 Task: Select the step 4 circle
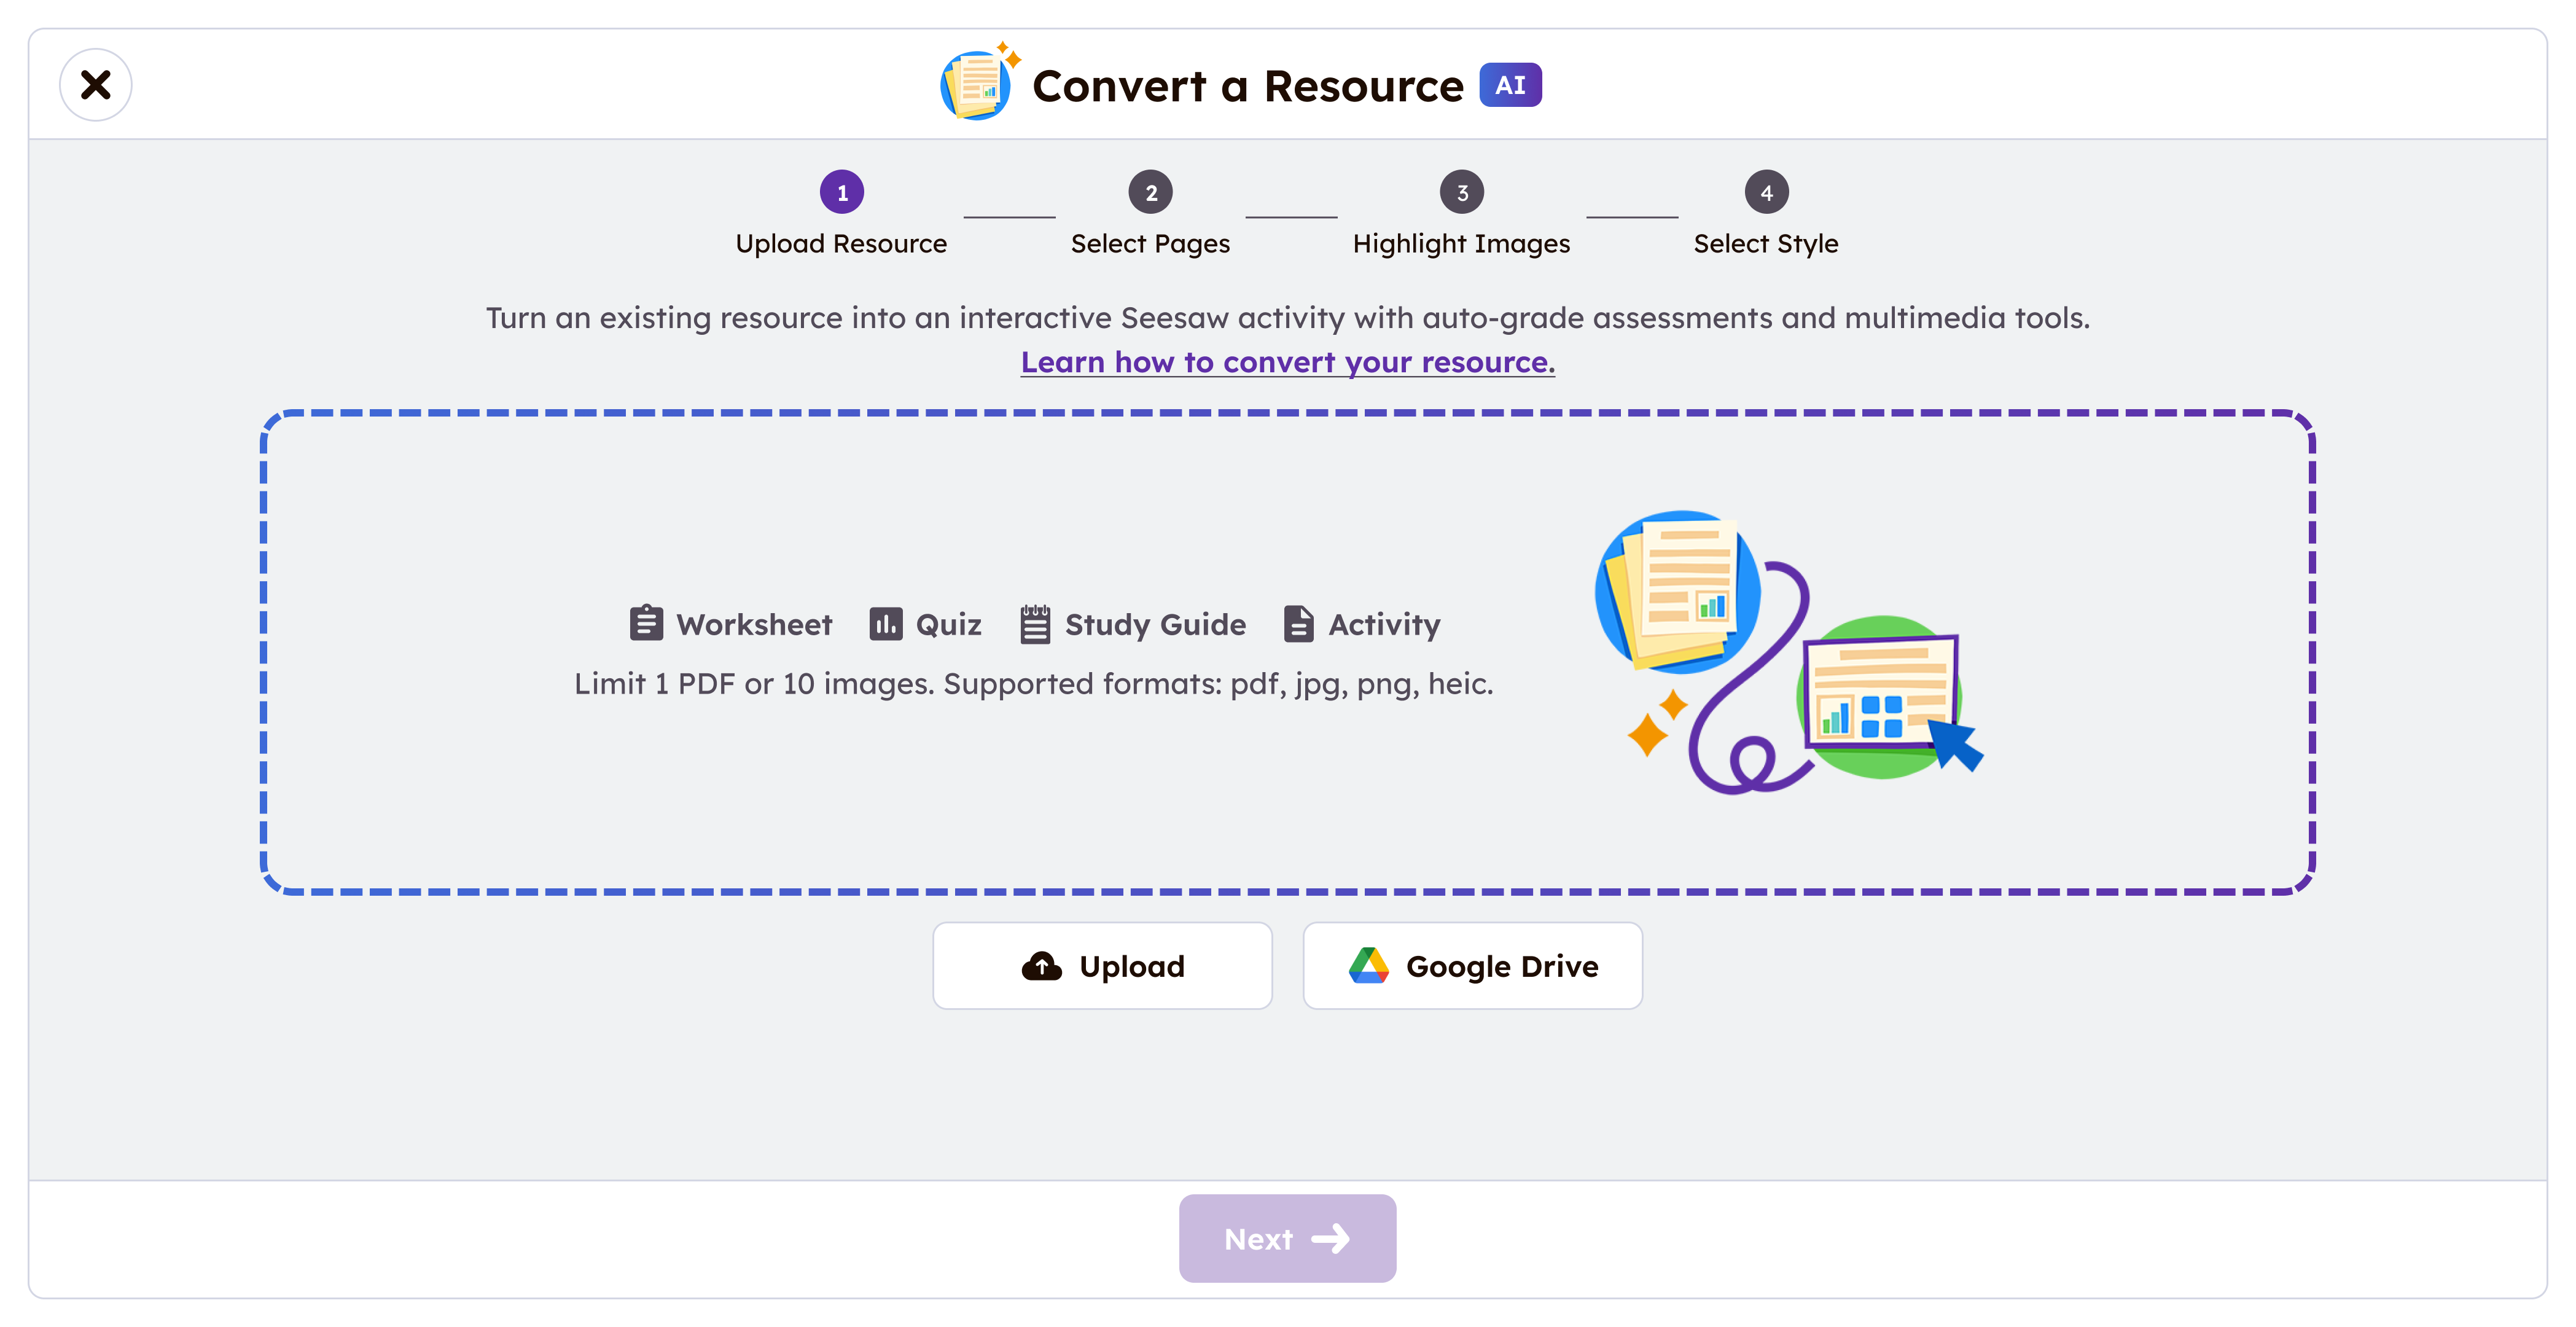[1766, 192]
